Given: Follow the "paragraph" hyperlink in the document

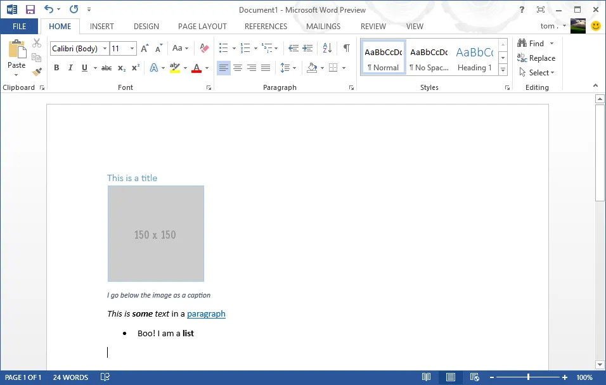Looking at the screenshot, I should tap(206, 313).
